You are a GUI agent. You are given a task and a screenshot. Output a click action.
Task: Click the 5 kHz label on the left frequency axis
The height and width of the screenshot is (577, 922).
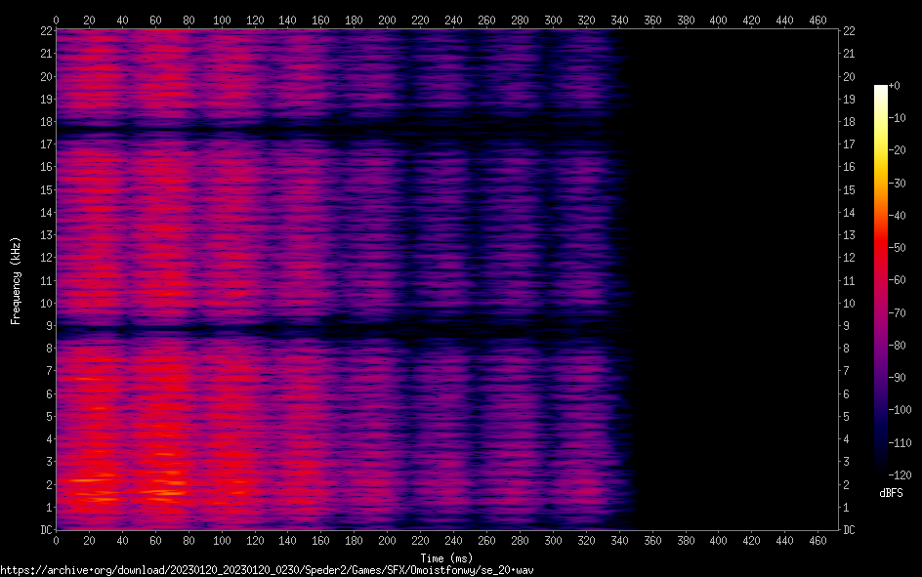point(45,417)
